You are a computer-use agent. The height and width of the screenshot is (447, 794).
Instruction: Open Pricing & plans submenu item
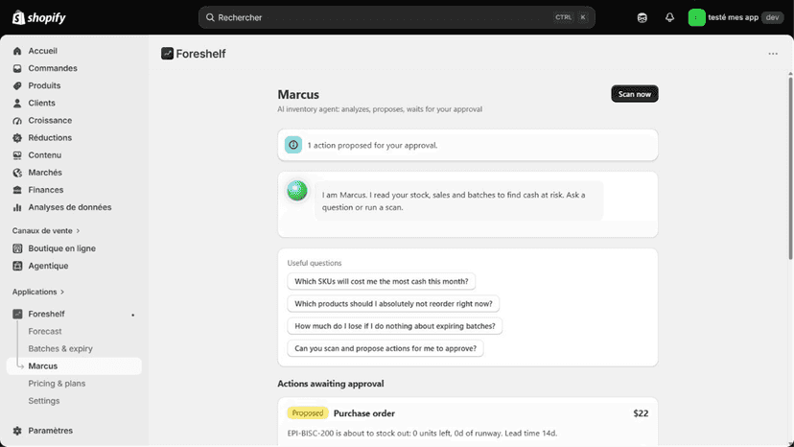[57, 384]
